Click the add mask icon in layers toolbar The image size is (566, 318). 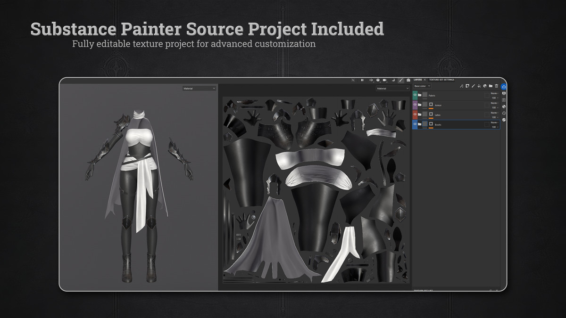(x=467, y=86)
